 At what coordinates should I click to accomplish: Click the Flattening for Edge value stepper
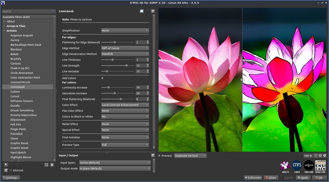[148, 42]
